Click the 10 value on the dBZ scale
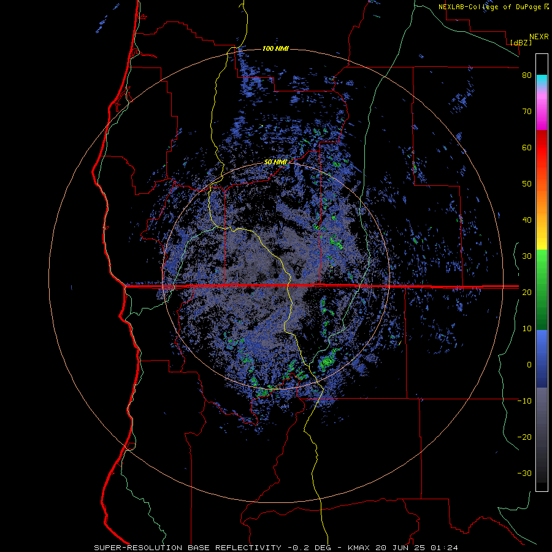 (527, 329)
